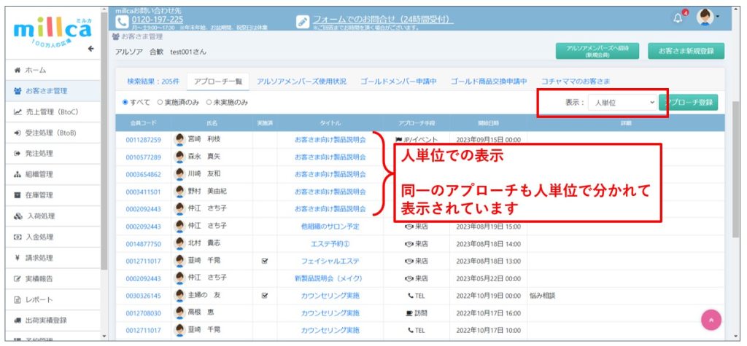
Task: Open the 表示 人単位 dropdown
Action: [621, 103]
